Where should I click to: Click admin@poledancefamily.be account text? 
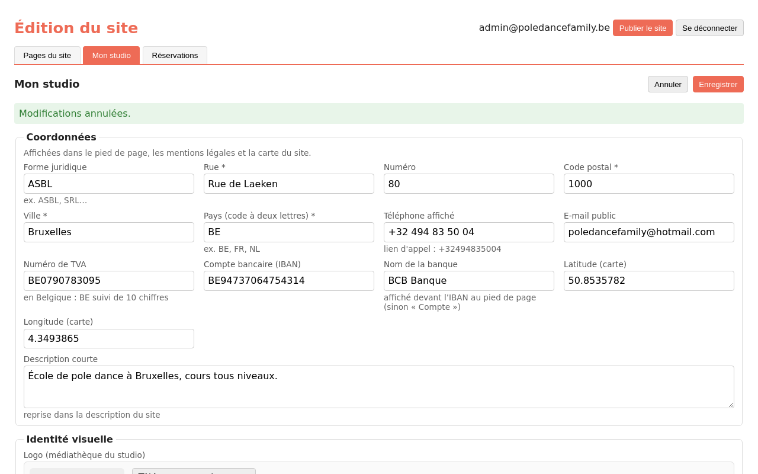(x=544, y=27)
